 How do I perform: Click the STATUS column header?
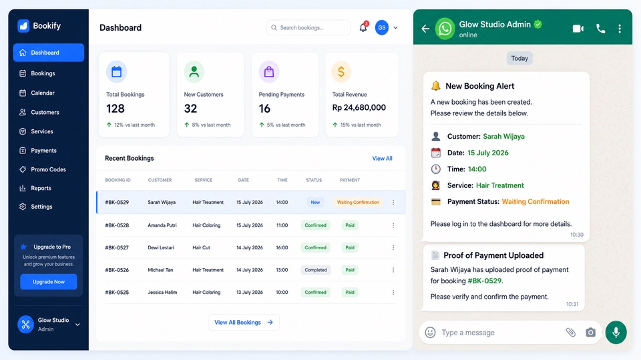click(x=314, y=180)
